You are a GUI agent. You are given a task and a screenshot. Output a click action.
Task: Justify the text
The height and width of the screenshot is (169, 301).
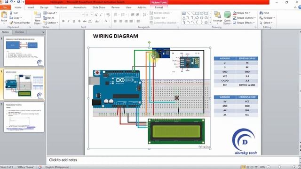(x=131, y=21)
